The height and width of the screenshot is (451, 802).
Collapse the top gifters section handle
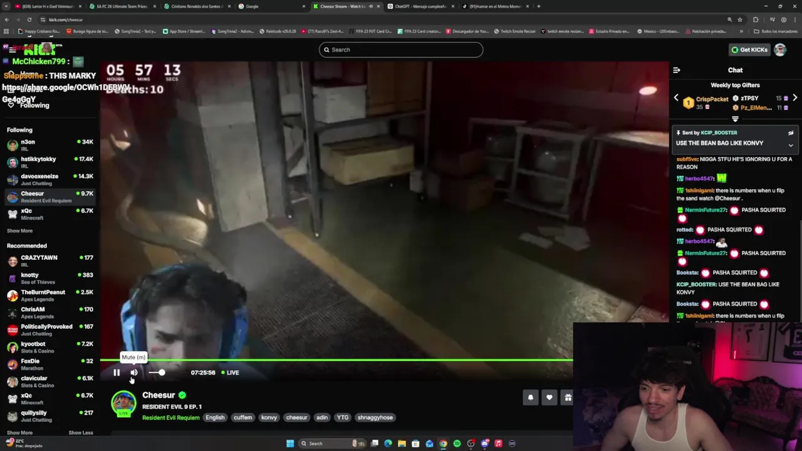click(735, 118)
